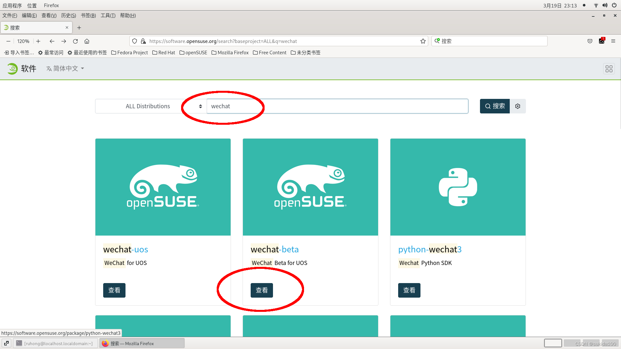Screen dimensions: 621x349
Task: Open the Firefox hamburger menu
Action: click(613, 41)
